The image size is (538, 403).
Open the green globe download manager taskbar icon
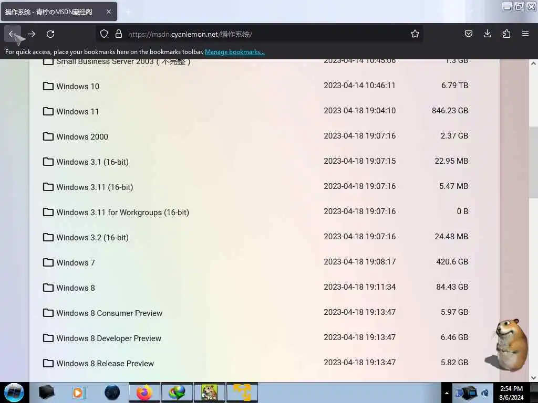[x=177, y=393]
